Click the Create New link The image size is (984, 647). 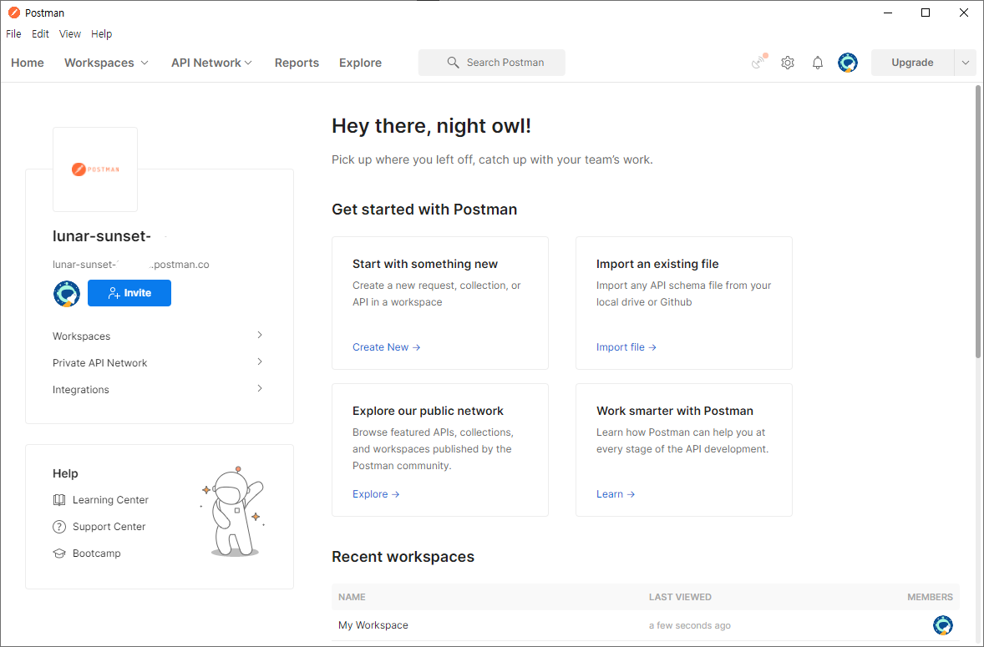pos(387,346)
